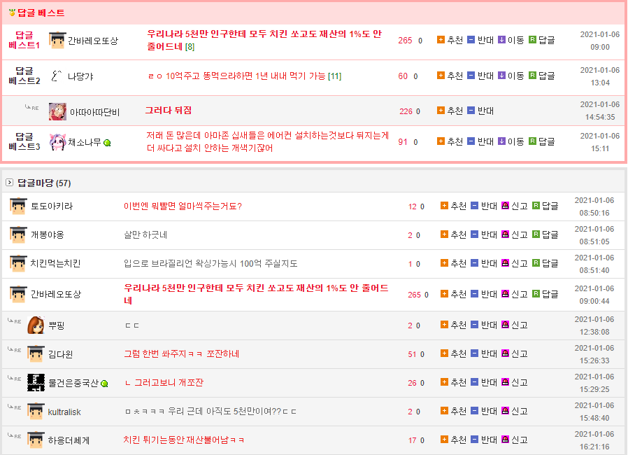Open comment count [11] on 나당갸's reply

click(334, 76)
